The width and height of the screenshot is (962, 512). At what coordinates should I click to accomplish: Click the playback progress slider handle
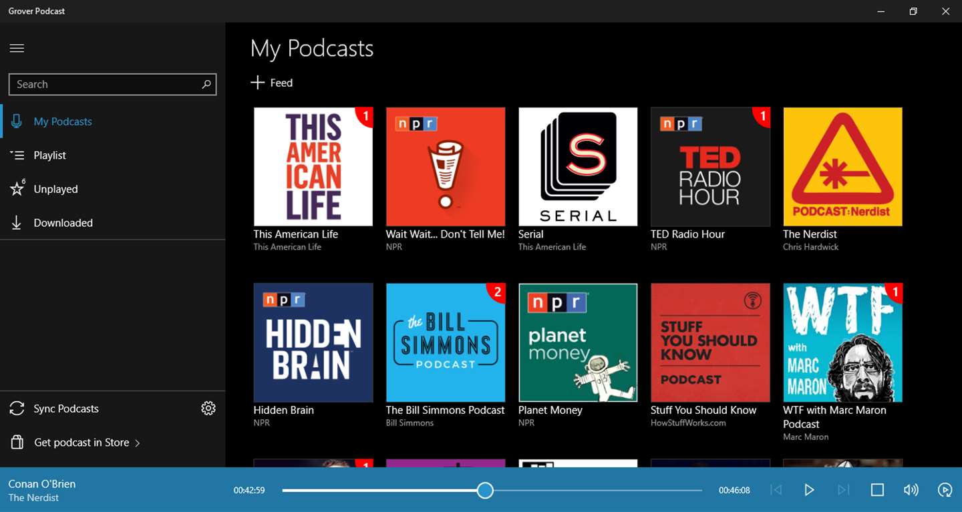pos(486,491)
